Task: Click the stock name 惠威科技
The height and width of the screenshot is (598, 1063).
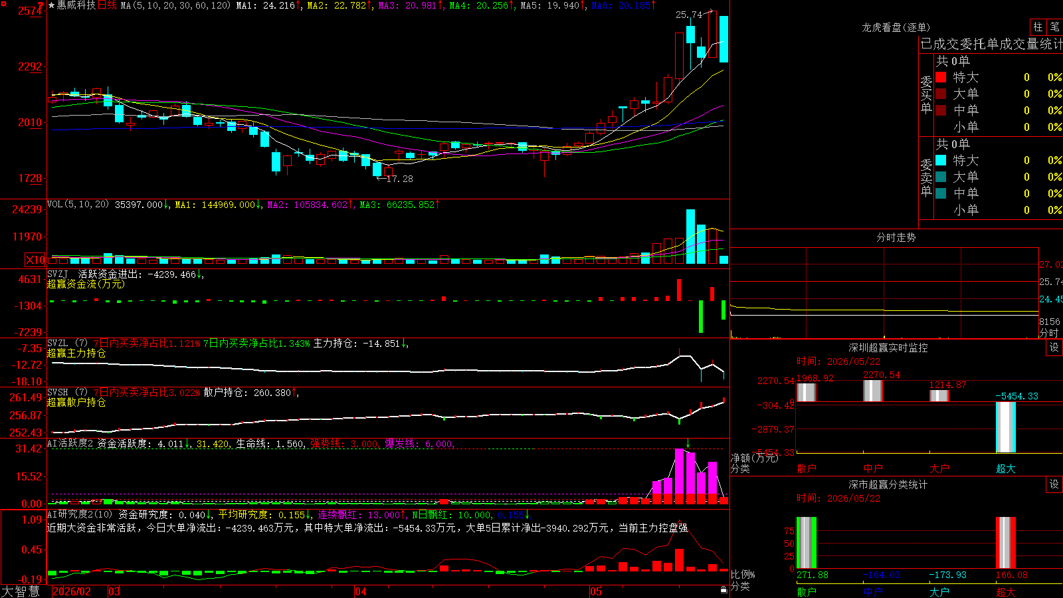Action: tap(76, 5)
